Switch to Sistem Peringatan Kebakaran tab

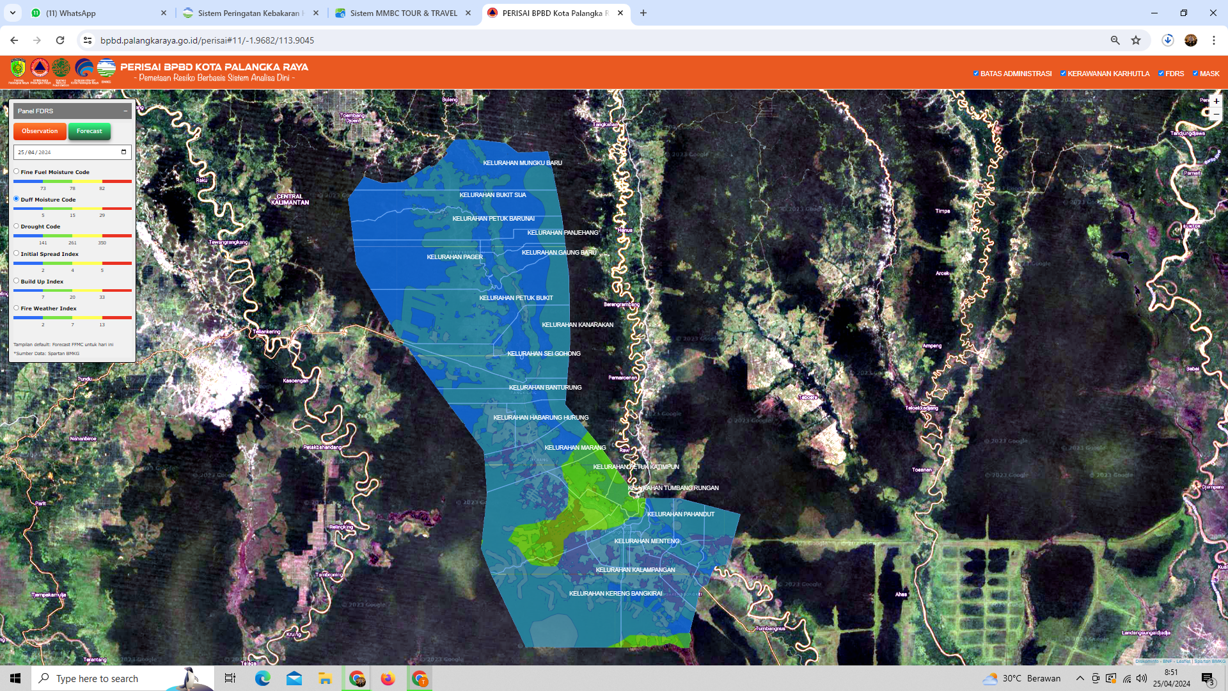coord(251,13)
